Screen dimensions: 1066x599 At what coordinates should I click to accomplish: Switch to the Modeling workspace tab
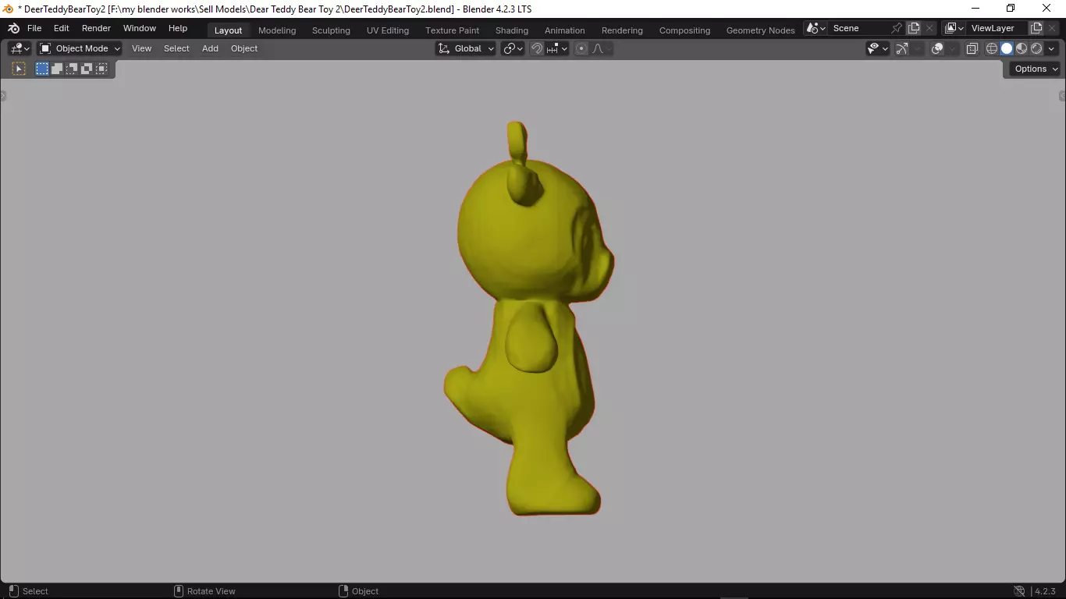(277, 30)
